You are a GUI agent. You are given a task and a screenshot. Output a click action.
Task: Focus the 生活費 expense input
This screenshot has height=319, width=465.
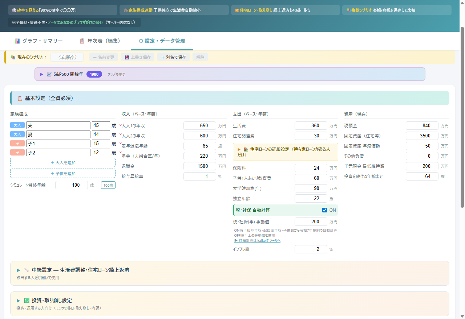(311, 126)
